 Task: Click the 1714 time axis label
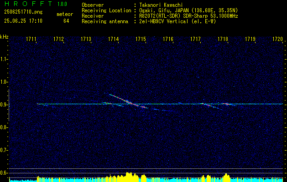pos(114,39)
